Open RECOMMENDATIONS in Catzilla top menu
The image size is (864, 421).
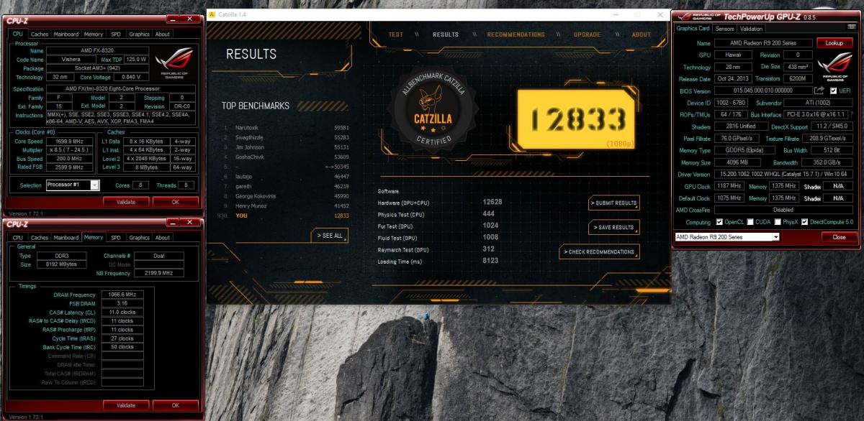tap(516, 34)
